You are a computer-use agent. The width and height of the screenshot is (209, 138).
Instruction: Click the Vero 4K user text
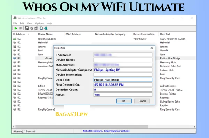coord(164,50)
